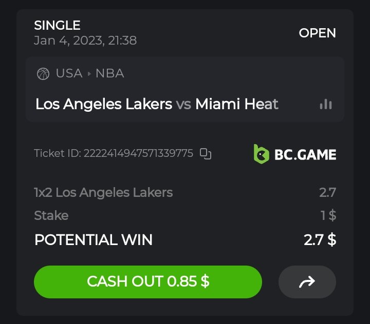Image resolution: width=370 pixels, height=324 pixels.
Task: Open match statistics bar chart icon
Action: pyautogui.click(x=325, y=104)
